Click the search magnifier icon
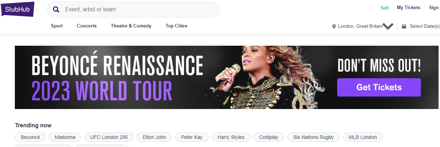 click(x=56, y=9)
